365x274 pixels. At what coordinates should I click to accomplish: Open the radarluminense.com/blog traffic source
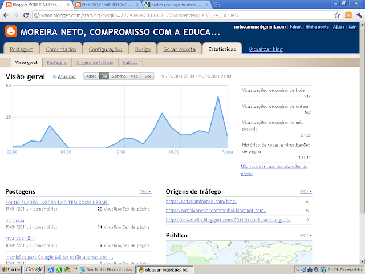click(x=201, y=202)
